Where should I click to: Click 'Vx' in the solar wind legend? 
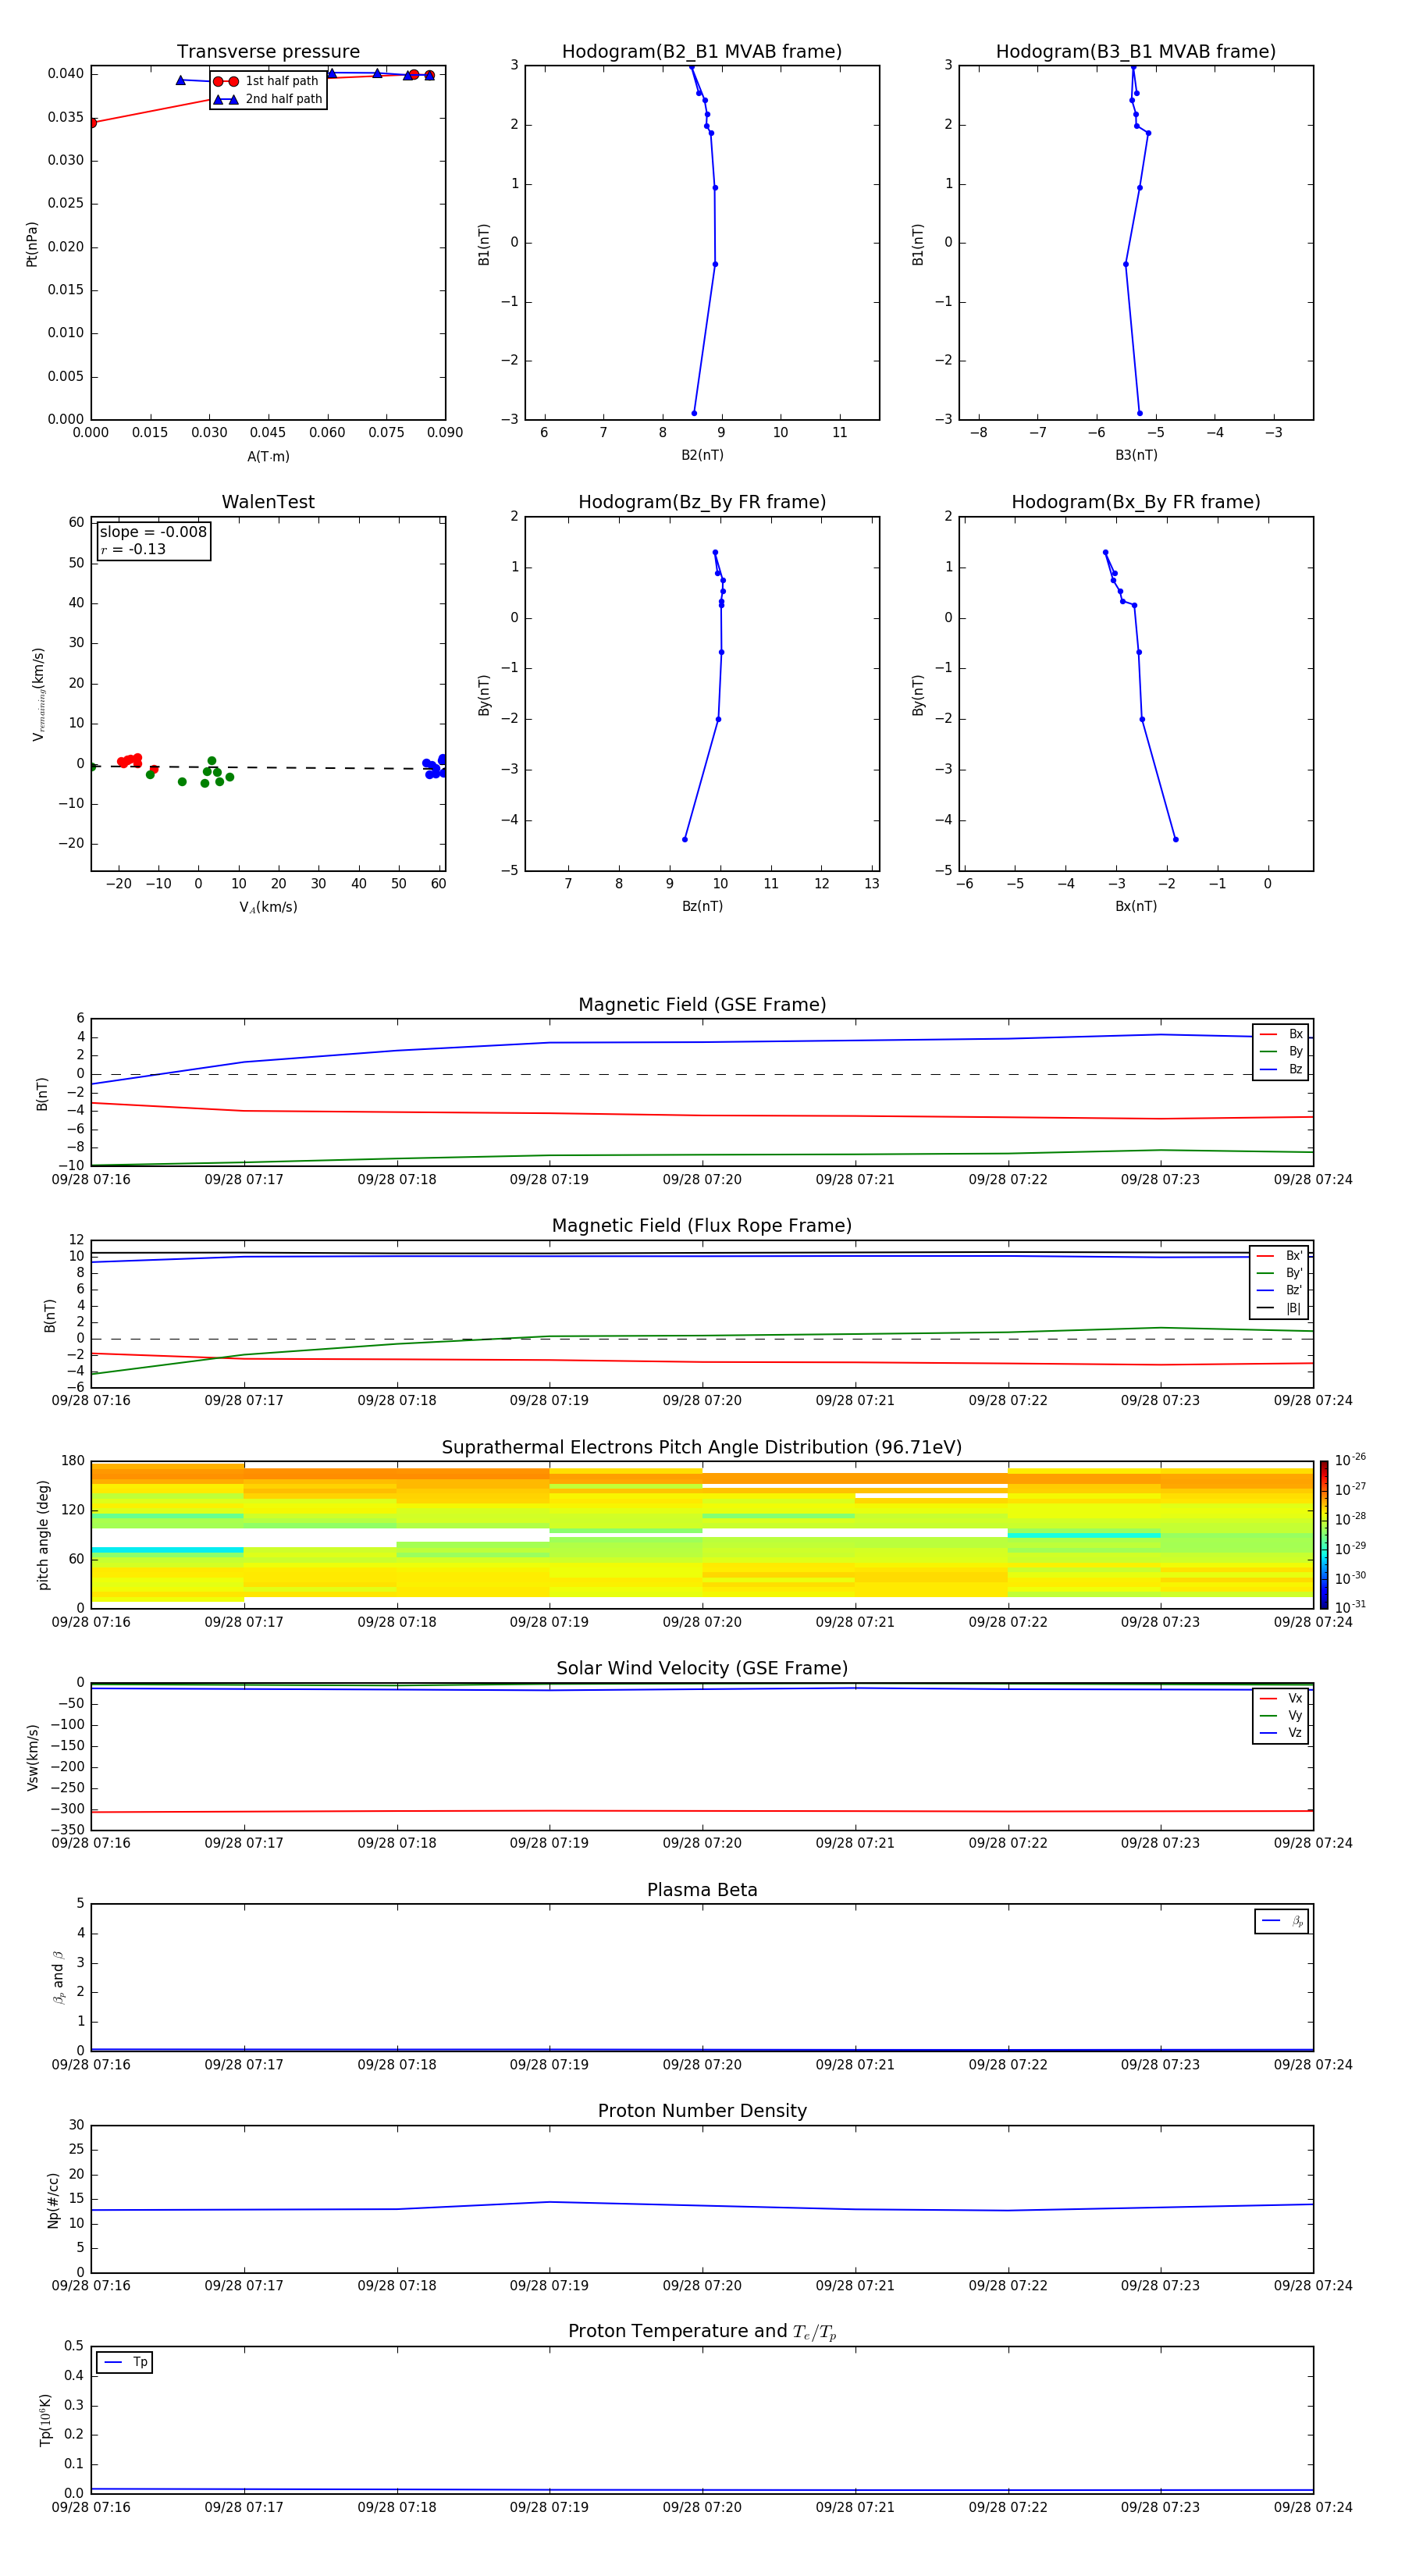pyautogui.click(x=1295, y=1698)
